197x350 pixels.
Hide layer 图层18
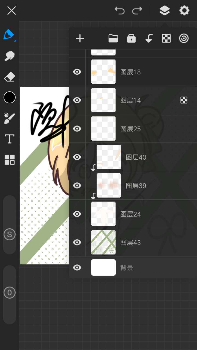click(77, 72)
